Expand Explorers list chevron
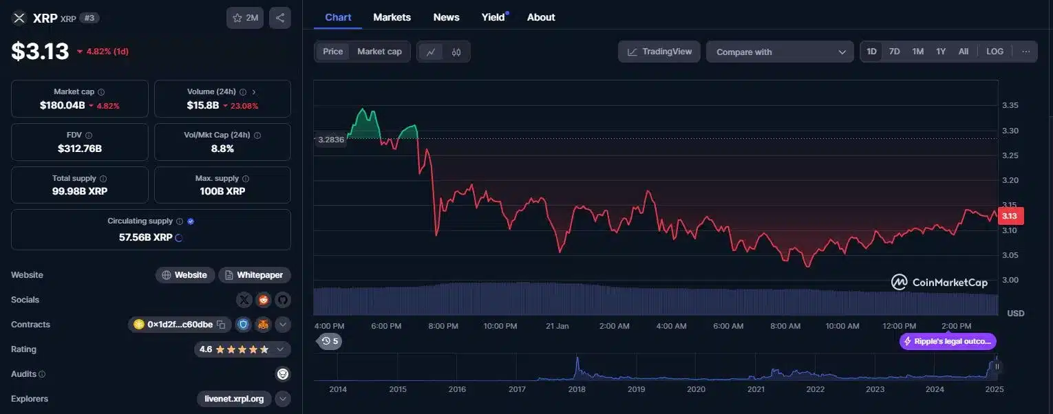Image resolution: width=1053 pixels, height=414 pixels. 283,399
